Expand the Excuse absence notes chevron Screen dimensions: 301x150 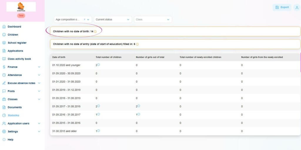pos(39,83)
